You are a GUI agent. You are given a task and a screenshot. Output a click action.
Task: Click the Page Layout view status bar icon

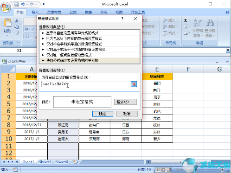[x=163, y=170]
